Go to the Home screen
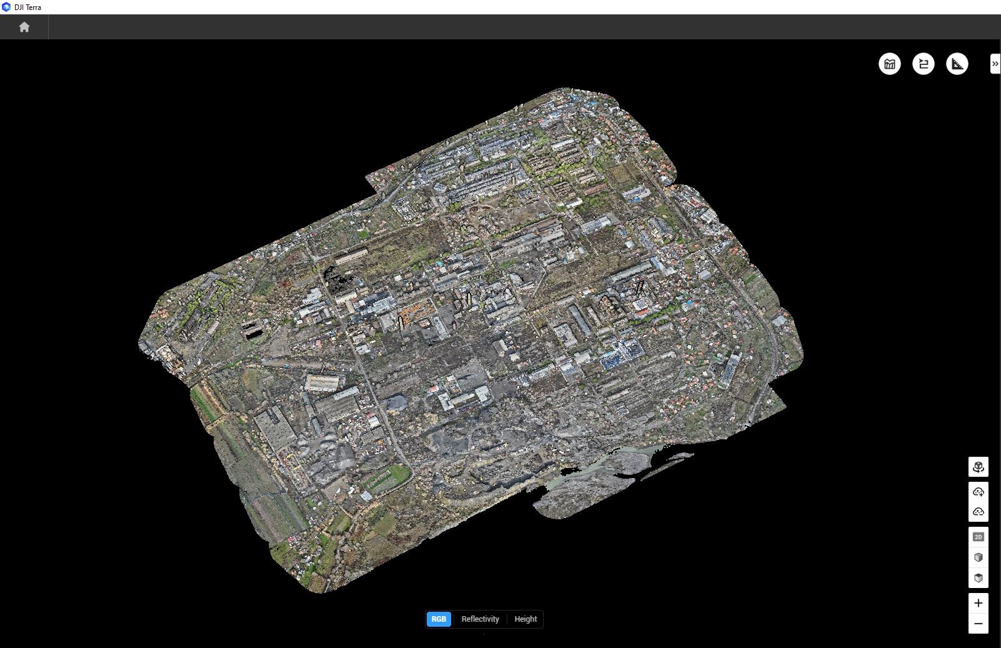The image size is (1001, 648). click(x=24, y=27)
